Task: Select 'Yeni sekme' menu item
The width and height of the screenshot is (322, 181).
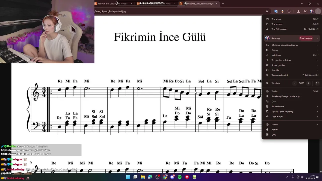Action: click(292, 19)
